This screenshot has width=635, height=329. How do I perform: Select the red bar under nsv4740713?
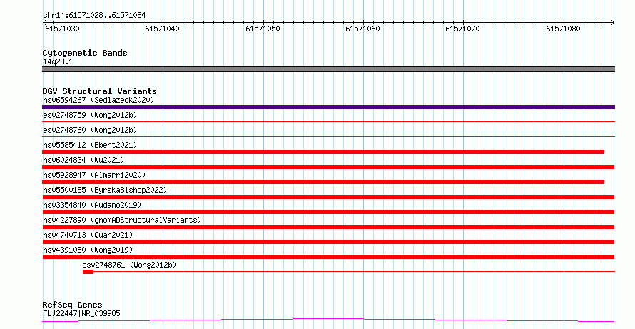(x=328, y=242)
